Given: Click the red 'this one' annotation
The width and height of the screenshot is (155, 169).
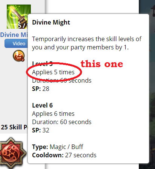Looking at the screenshot, I should 102,64.
